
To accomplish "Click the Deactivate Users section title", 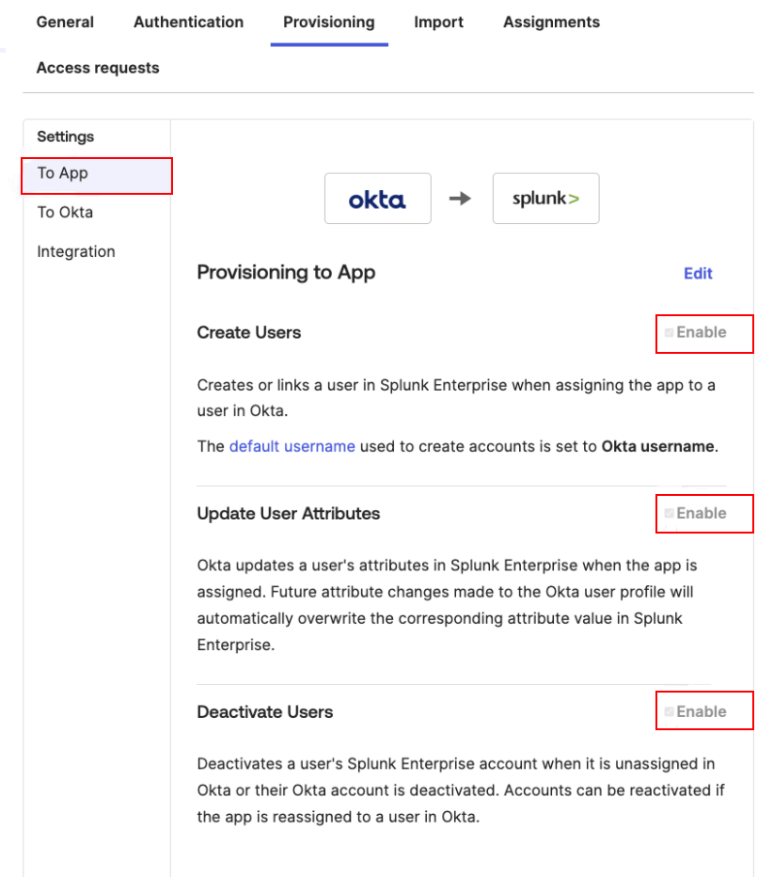I will coord(265,712).
